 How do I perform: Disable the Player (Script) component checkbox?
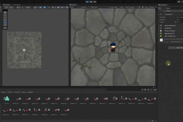point(163,31)
